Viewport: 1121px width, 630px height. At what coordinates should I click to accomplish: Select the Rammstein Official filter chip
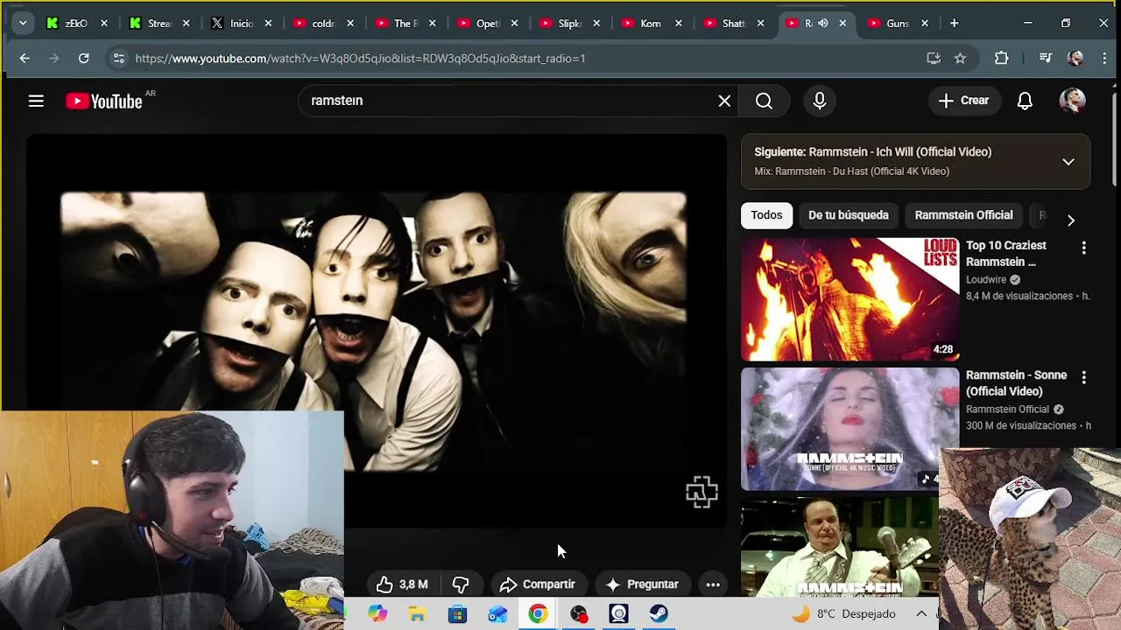coord(963,215)
